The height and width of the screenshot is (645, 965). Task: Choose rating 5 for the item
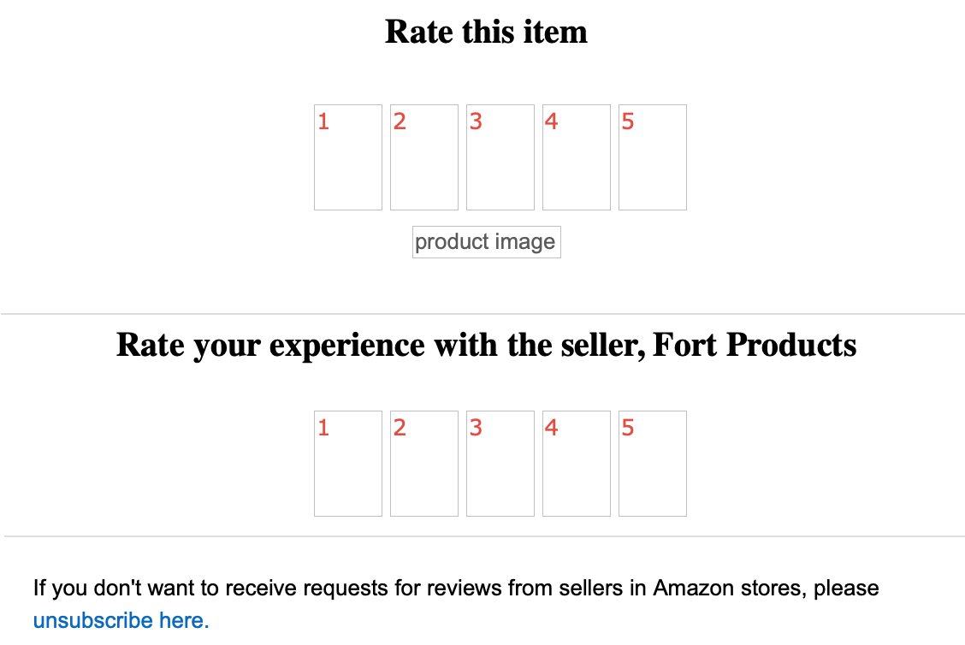click(x=652, y=157)
